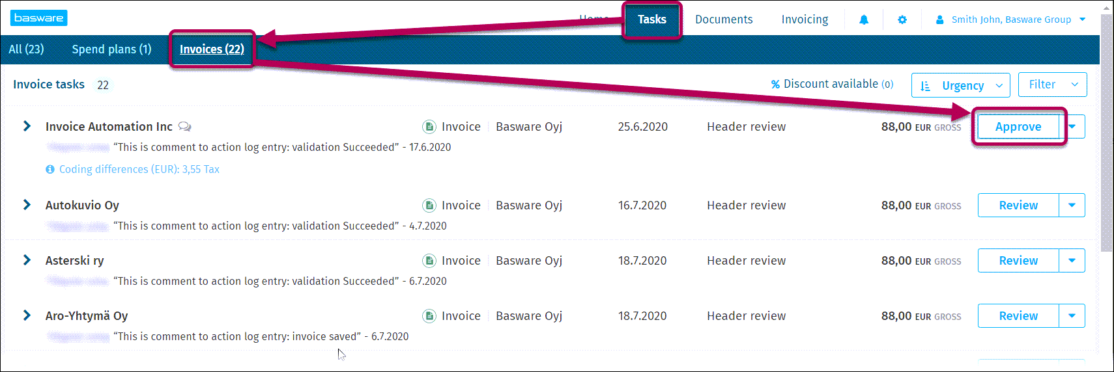Image resolution: width=1114 pixels, height=372 pixels.
Task: Click invoice document icon in Aro-Yhtymä Oy row
Action: [429, 316]
